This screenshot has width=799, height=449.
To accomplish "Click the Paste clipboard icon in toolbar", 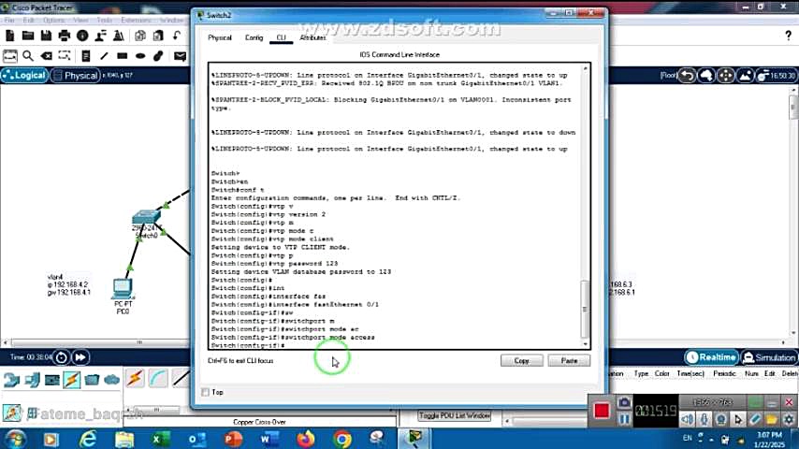I will click(x=158, y=36).
